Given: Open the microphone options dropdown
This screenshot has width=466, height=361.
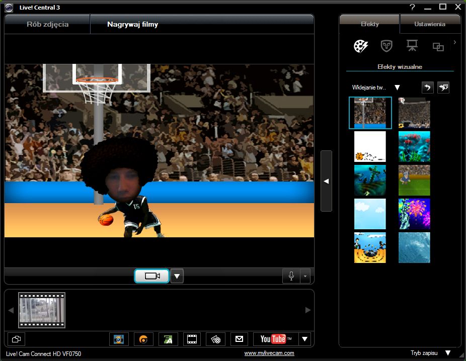Looking at the screenshot, I should click(x=305, y=276).
